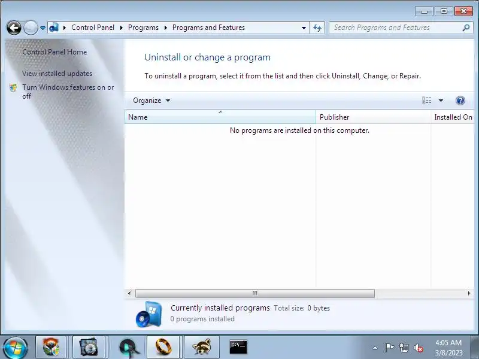Click 'No programs are installed on this computer' text
This screenshot has height=359, width=479.
[x=299, y=130]
